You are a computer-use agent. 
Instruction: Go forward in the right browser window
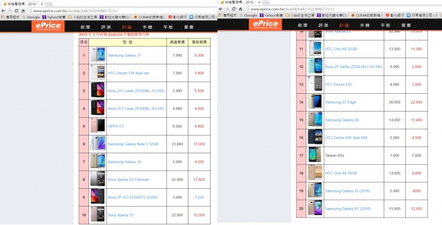[227, 9]
